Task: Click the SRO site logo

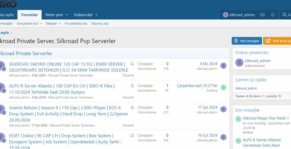Action: click(8, 4)
